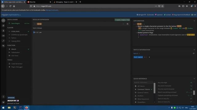Collapse the regex explanation tree root

[134, 24]
